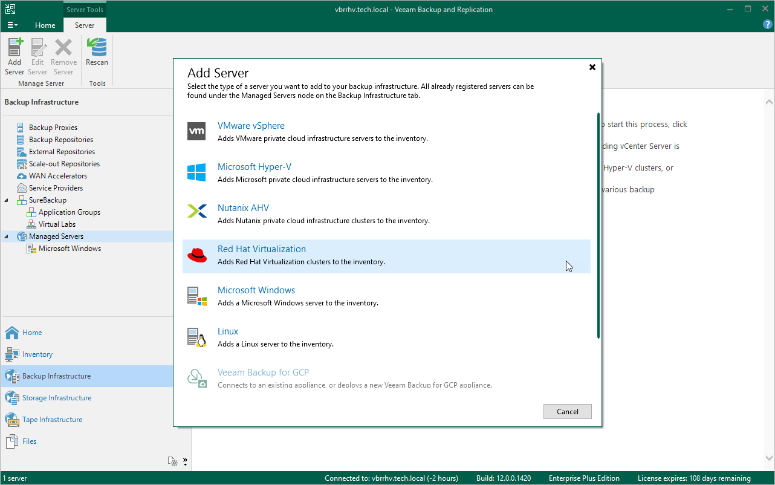Switch to the Home ribbon tab
The image size is (775, 485).
[45, 25]
